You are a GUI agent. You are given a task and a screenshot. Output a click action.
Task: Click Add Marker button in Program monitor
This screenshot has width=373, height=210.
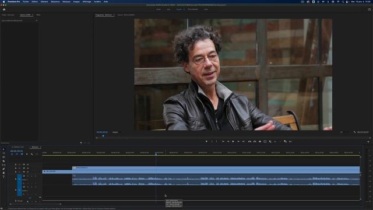tap(206, 141)
